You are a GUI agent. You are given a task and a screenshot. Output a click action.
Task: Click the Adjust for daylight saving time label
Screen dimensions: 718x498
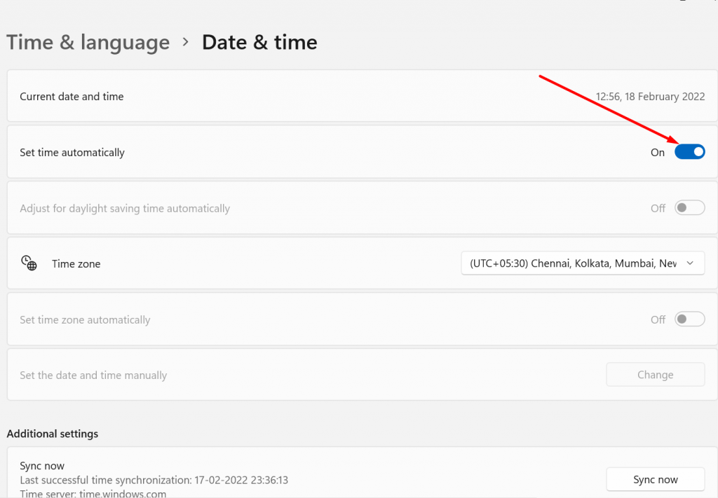(125, 209)
